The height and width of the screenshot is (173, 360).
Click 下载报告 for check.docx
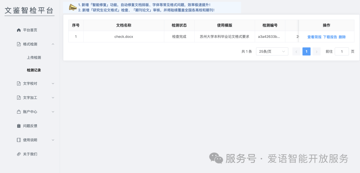(x=330, y=37)
